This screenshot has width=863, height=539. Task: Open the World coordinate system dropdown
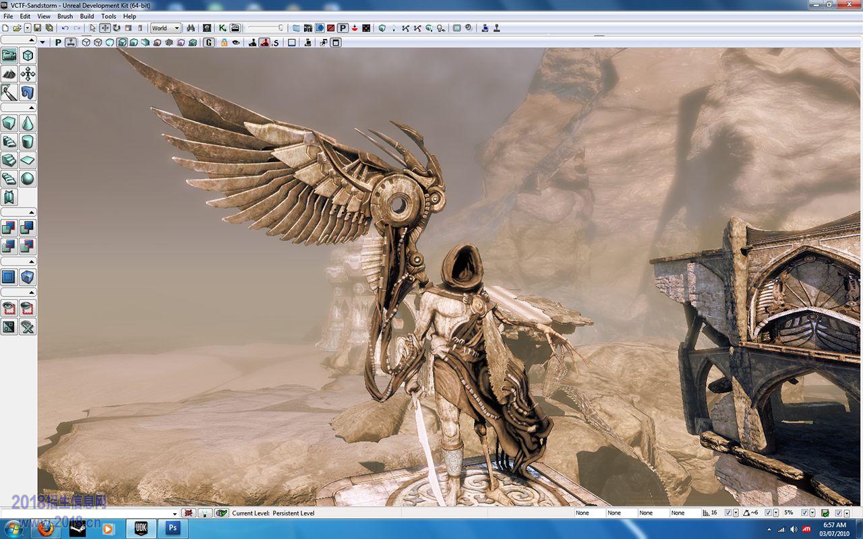point(165,28)
